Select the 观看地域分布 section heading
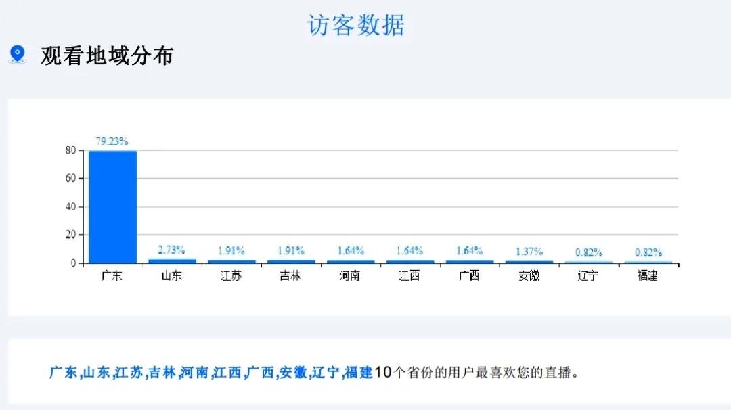Viewport: 731px width, 410px height. click(x=107, y=55)
